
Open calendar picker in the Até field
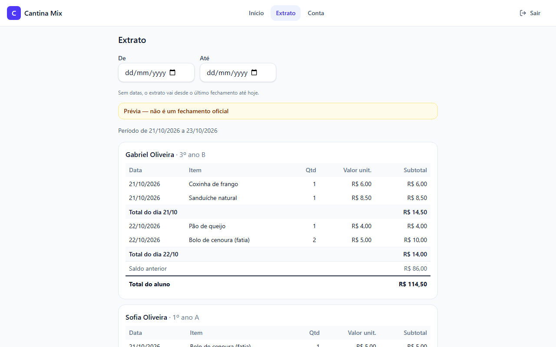click(254, 72)
